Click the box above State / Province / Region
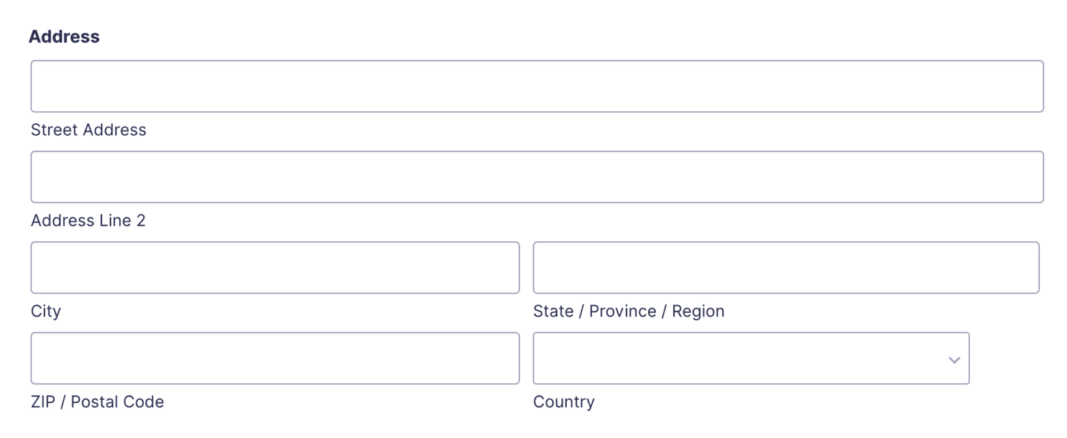The image size is (1067, 438). [786, 268]
